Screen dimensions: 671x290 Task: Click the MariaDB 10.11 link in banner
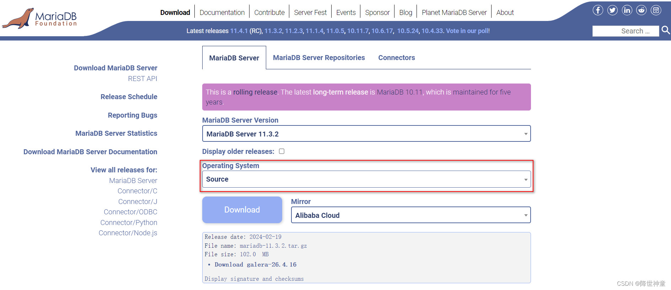[x=400, y=92]
